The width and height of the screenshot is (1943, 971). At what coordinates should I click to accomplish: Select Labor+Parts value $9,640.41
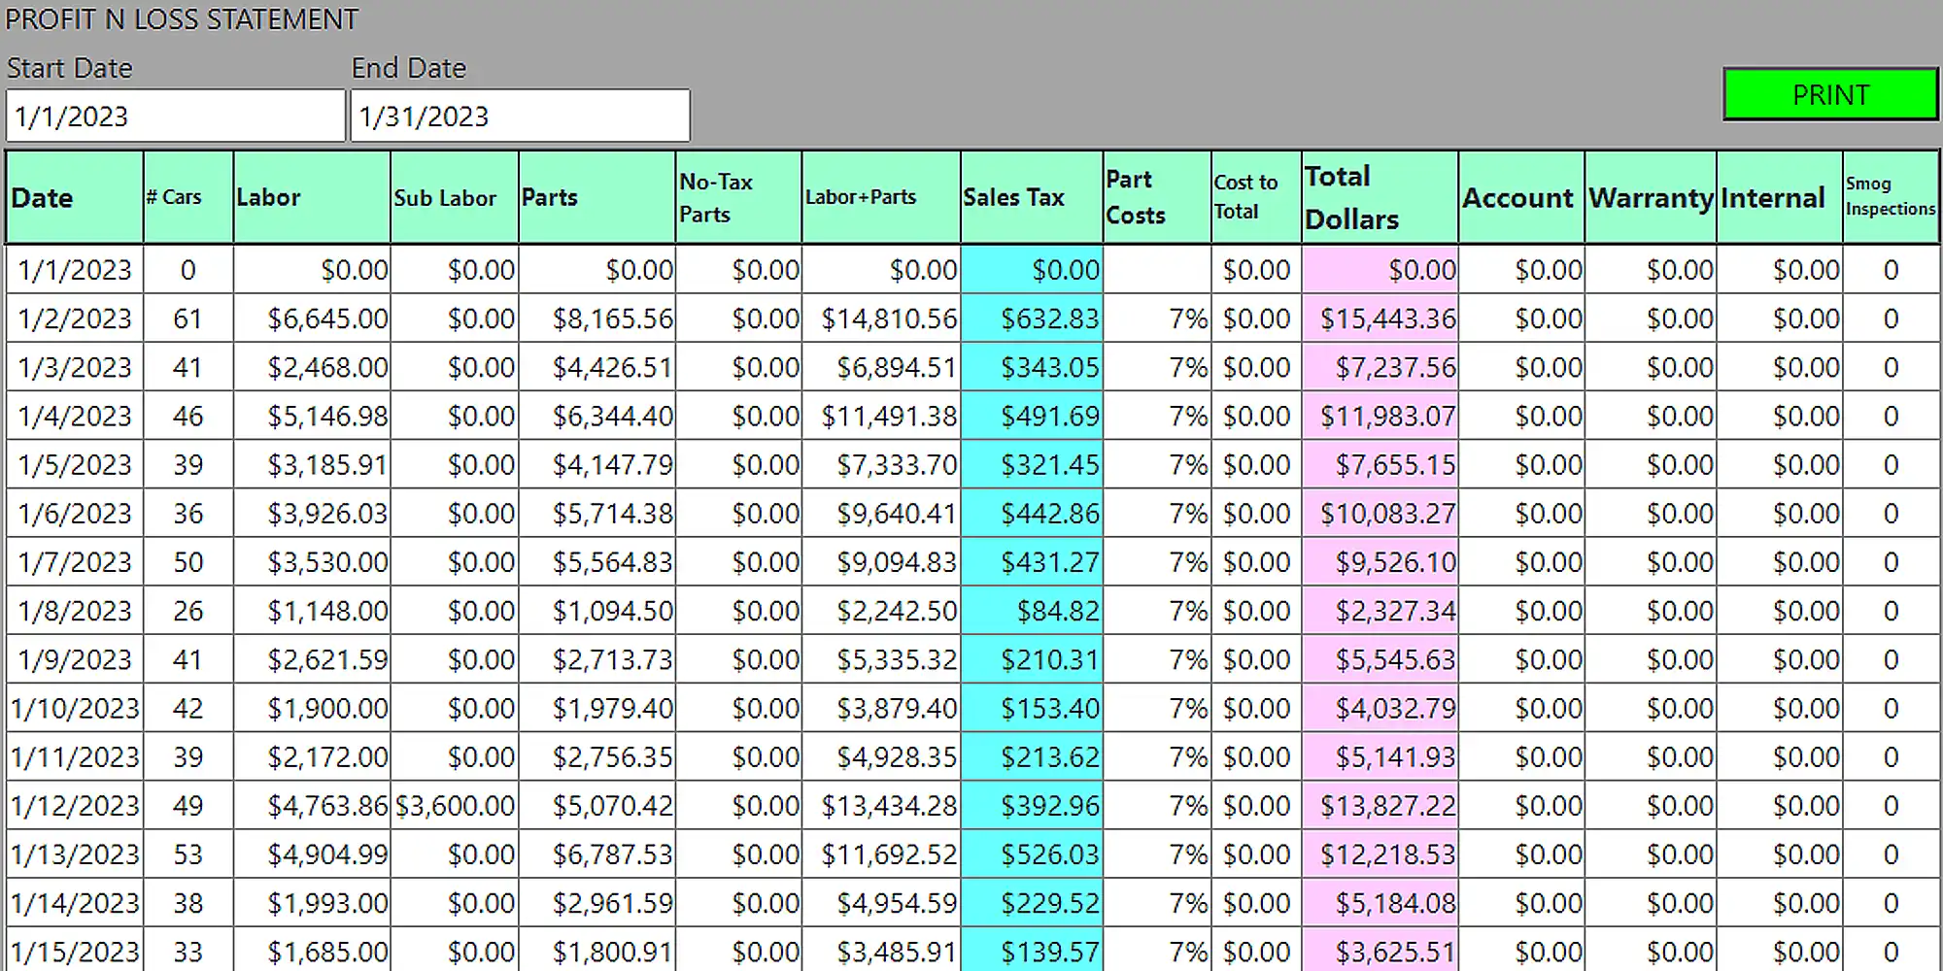tap(881, 513)
